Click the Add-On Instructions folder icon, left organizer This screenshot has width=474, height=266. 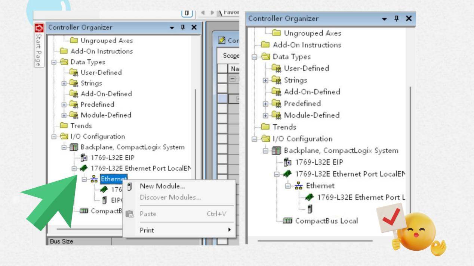point(64,51)
